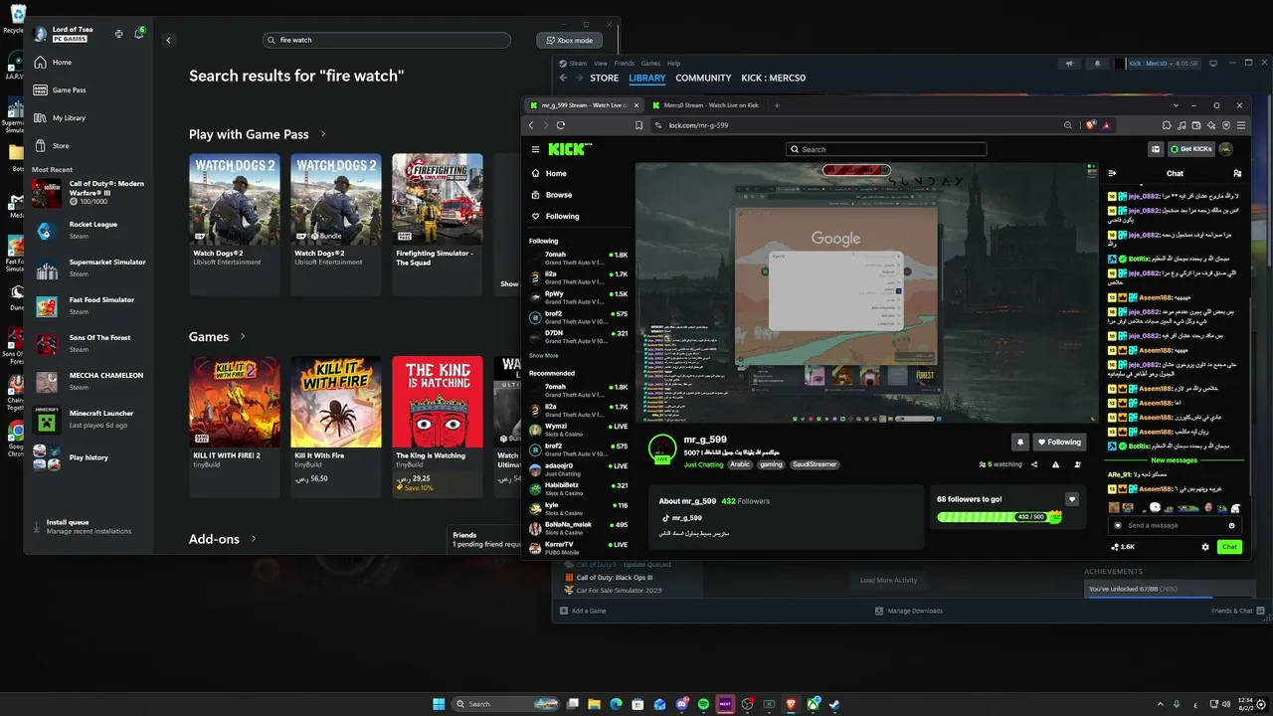Select Supermarket Simulator in Most Recent list

pyautogui.click(x=90, y=268)
